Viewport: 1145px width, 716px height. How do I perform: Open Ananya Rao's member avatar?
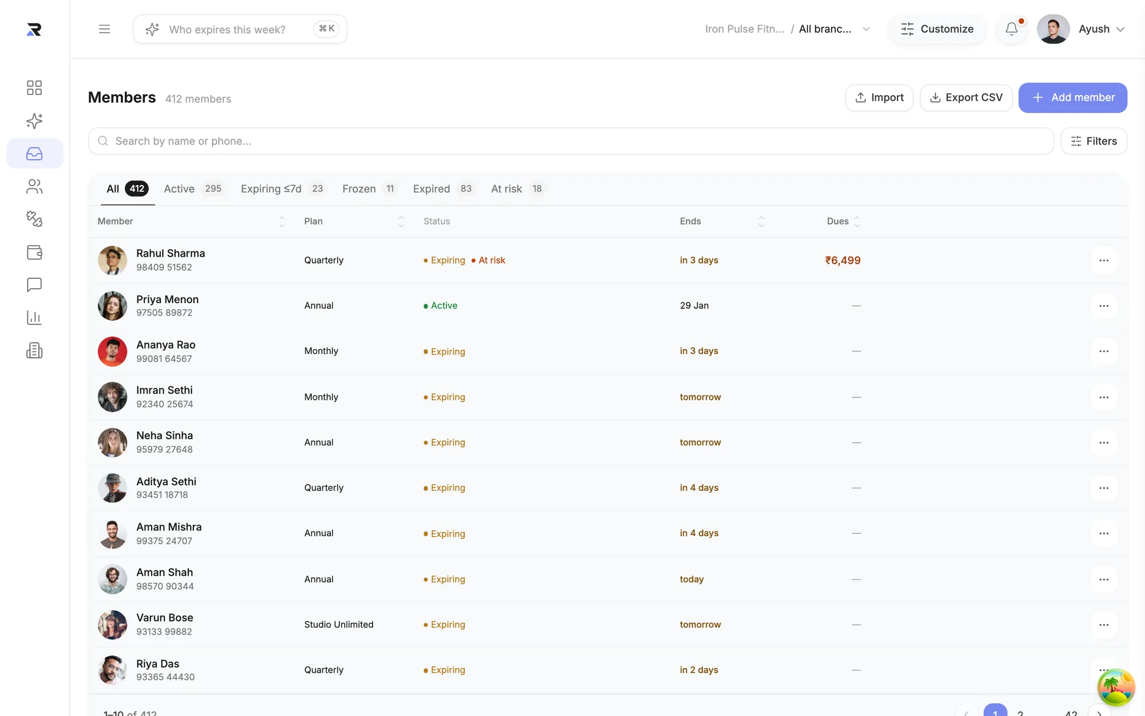point(112,351)
